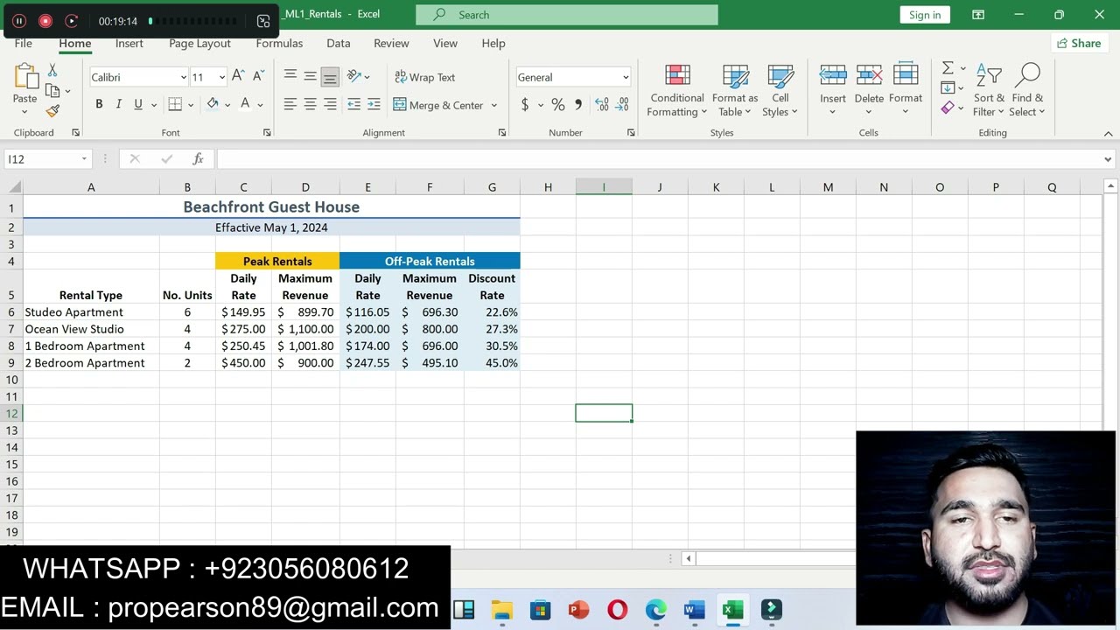Decrease decimal places

[x=622, y=105]
